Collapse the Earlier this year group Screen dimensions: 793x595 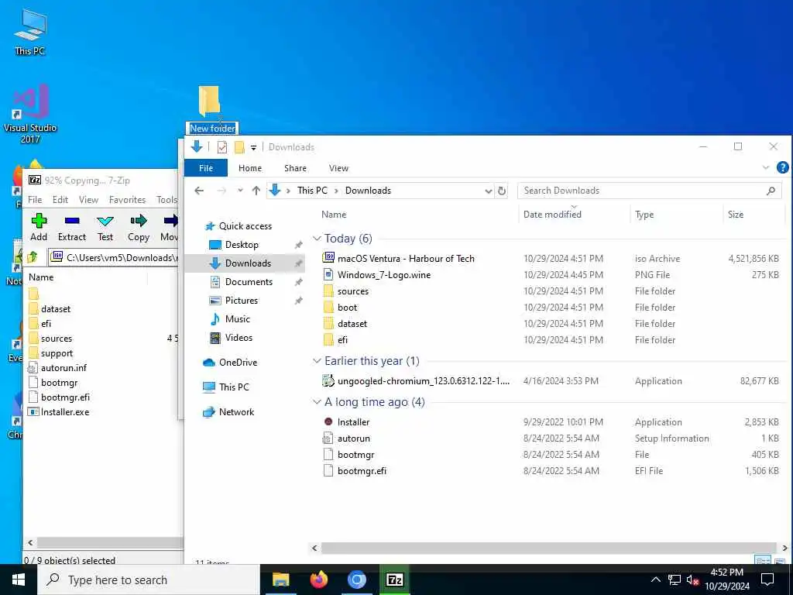coord(317,361)
